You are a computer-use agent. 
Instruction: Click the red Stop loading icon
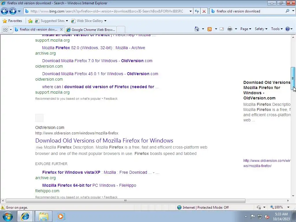(x=204, y=11)
